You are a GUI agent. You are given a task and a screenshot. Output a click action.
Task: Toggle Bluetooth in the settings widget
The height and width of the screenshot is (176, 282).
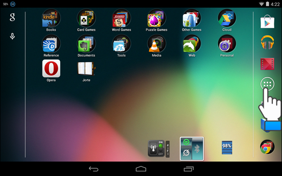click(197, 149)
